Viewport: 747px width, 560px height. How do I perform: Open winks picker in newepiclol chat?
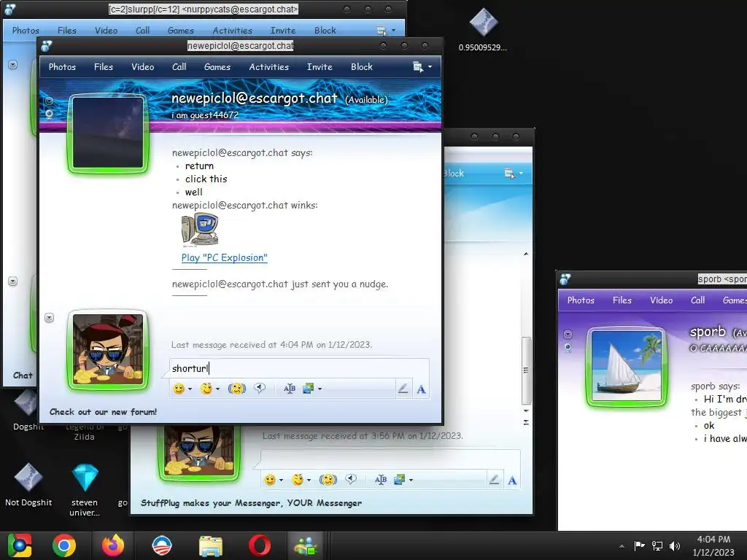[206, 389]
